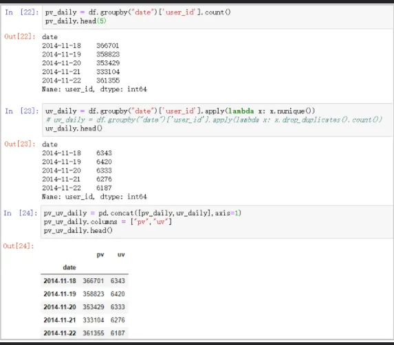
Task: Select the In [23] prompt label
Action: pyautogui.click(x=22, y=111)
